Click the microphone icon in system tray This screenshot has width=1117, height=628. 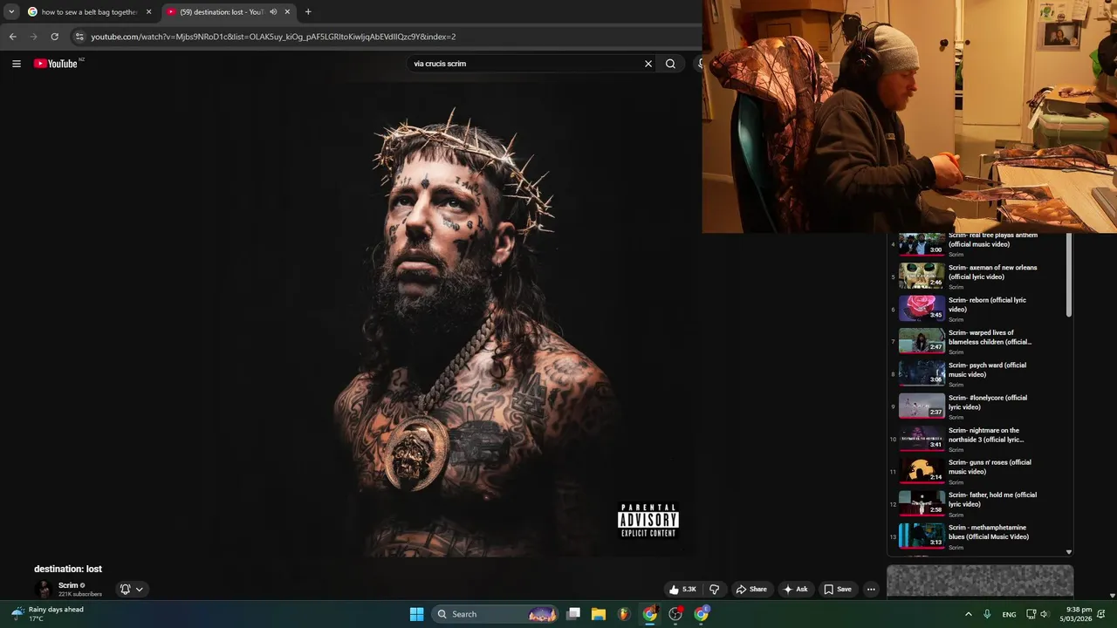(x=987, y=614)
